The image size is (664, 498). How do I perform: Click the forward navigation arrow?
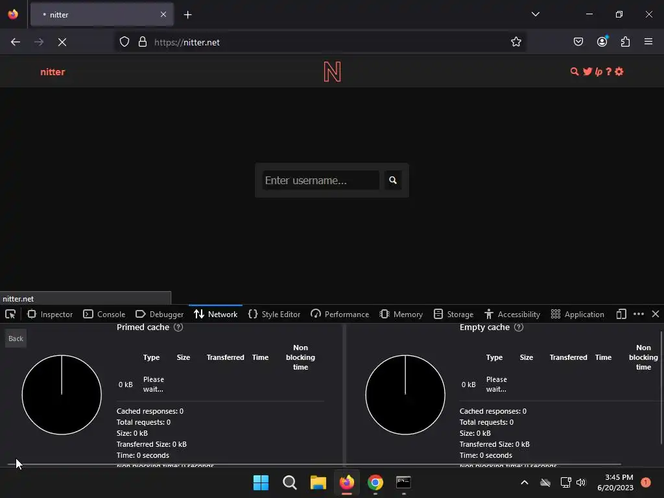coord(38,42)
